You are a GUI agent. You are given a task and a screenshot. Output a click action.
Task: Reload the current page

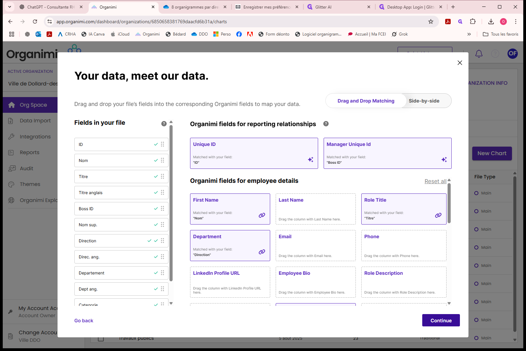(35, 22)
